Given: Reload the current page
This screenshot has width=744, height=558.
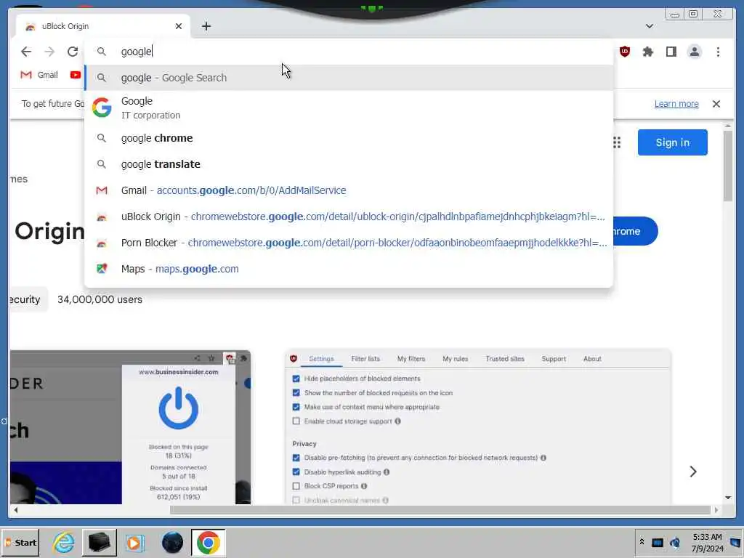Looking at the screenshot, I should [73, 52].
